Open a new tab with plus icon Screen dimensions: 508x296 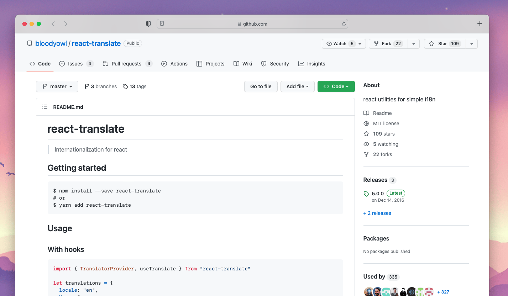coord(480,24)
